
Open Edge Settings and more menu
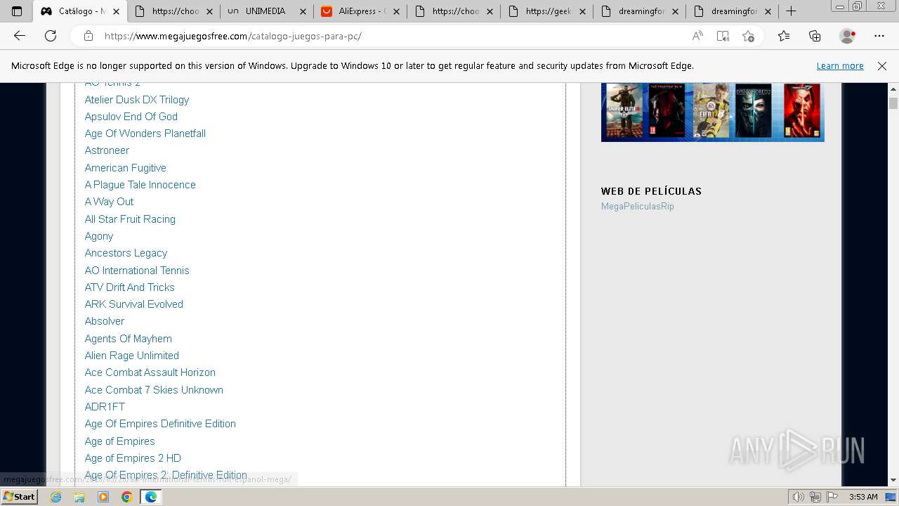879,36
